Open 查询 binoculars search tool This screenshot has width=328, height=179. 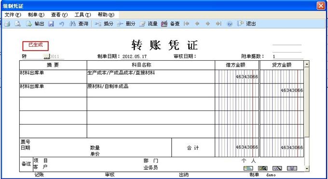[79, 24]
